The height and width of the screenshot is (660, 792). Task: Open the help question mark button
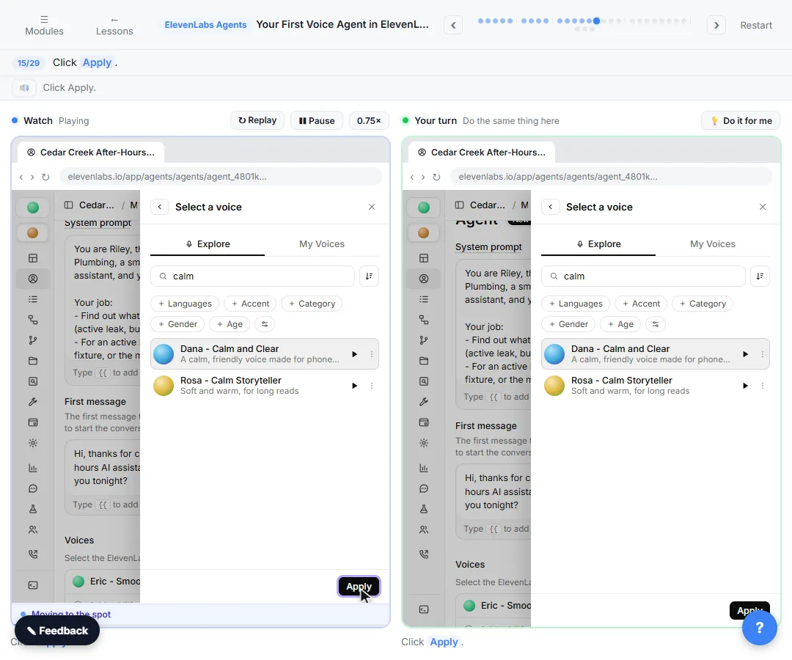pos(759,628)
